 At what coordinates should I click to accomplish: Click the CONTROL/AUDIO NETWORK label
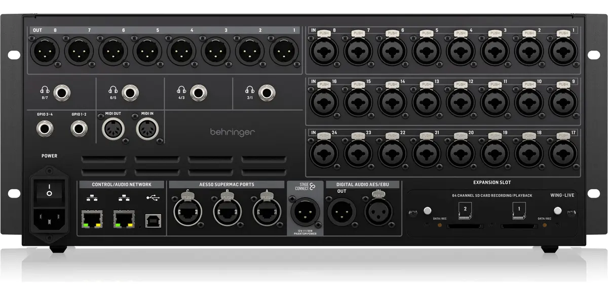122,185
